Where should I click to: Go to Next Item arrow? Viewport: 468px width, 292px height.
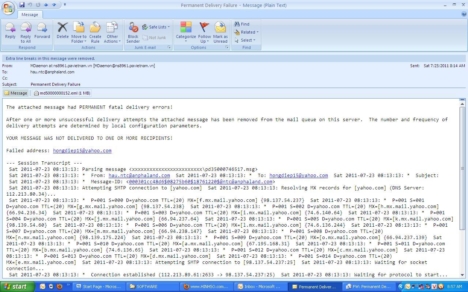54,5
